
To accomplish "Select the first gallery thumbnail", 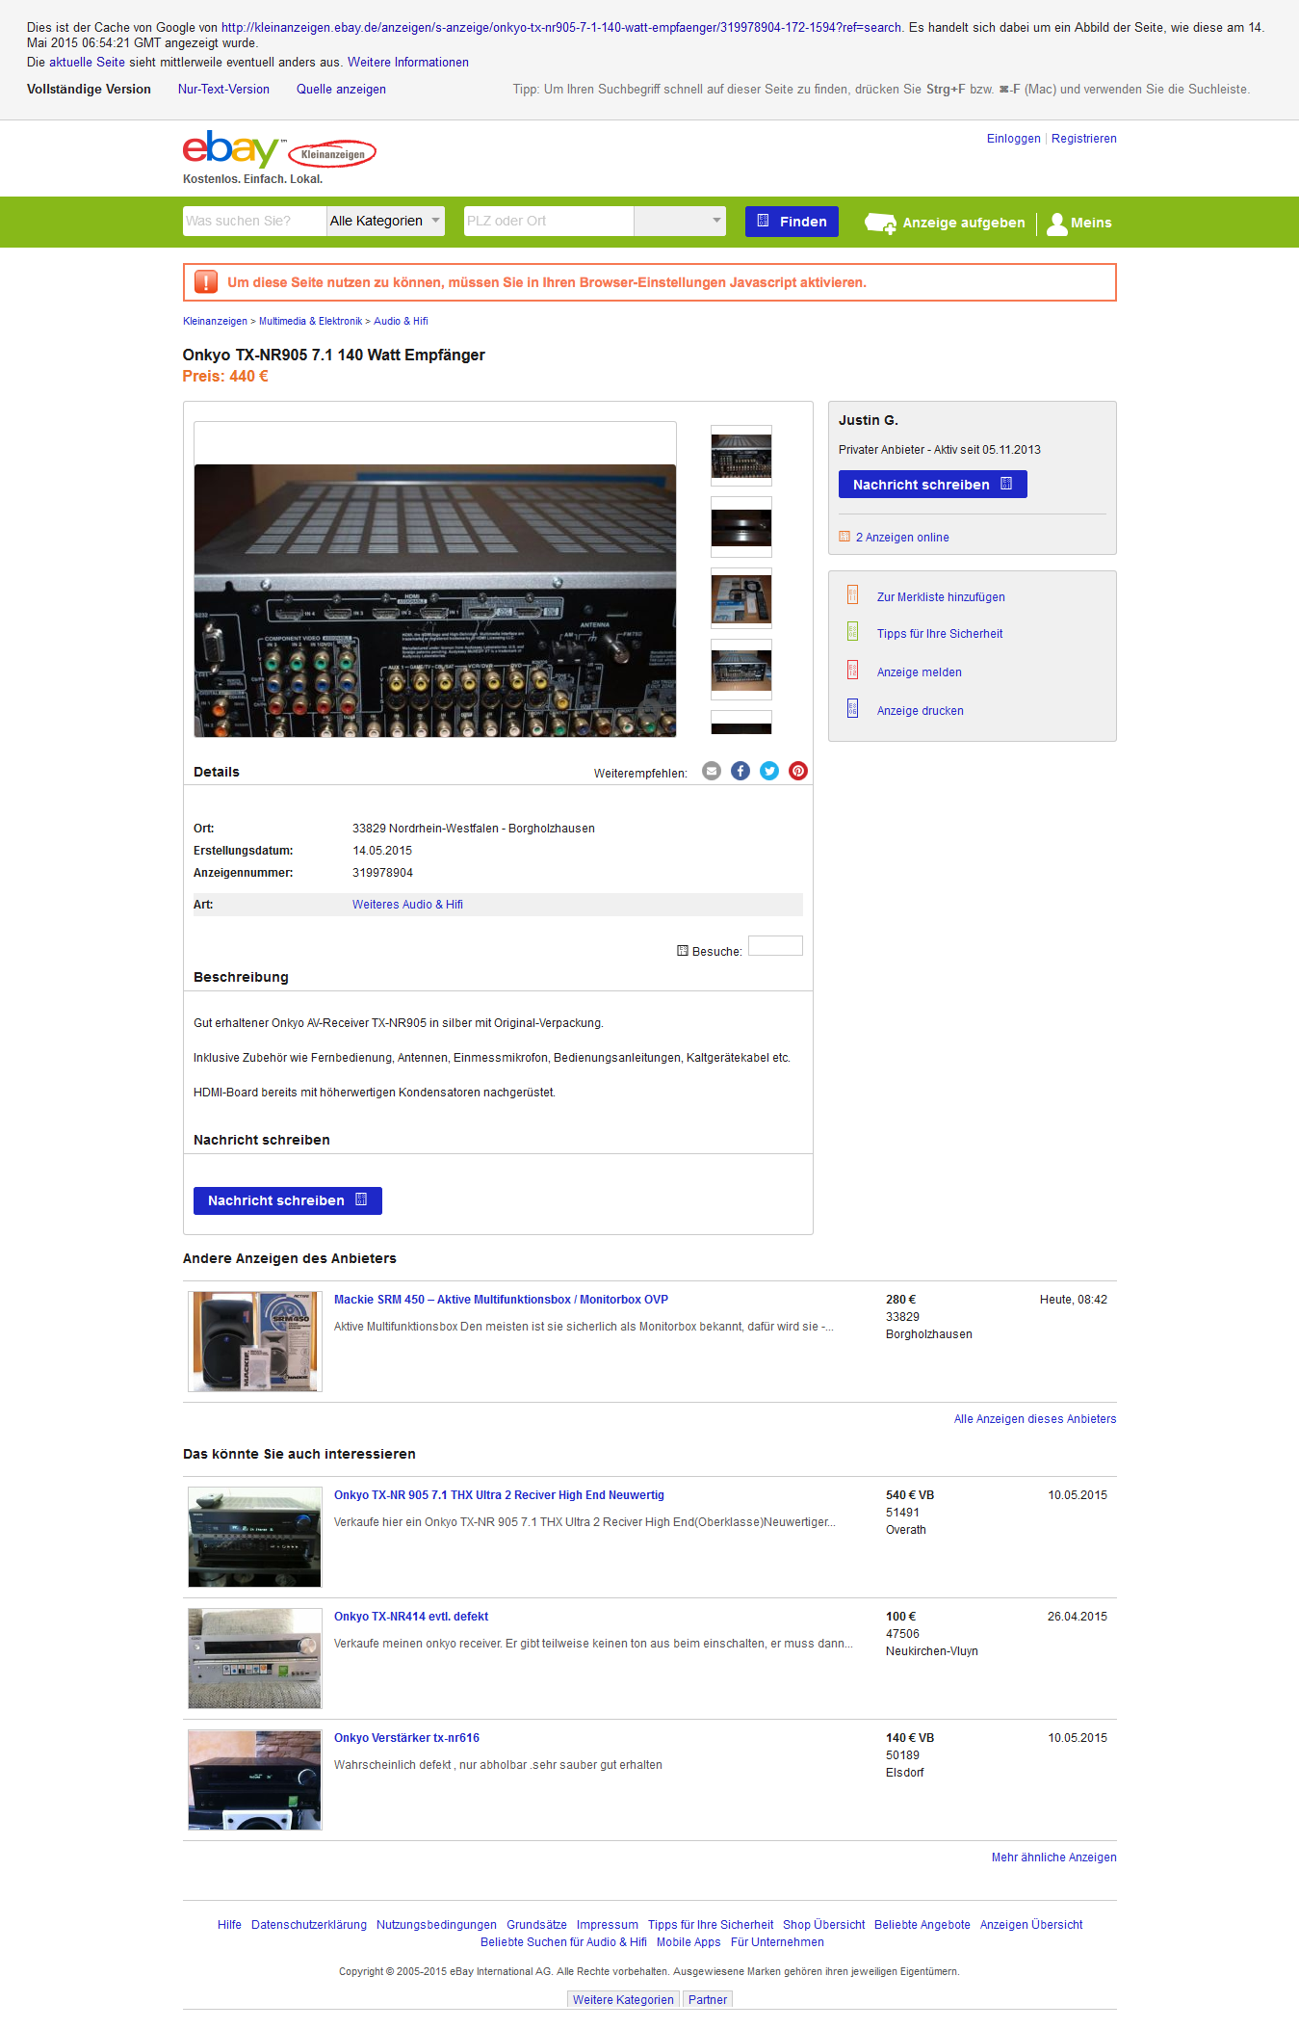I will (x=740, y=456).
